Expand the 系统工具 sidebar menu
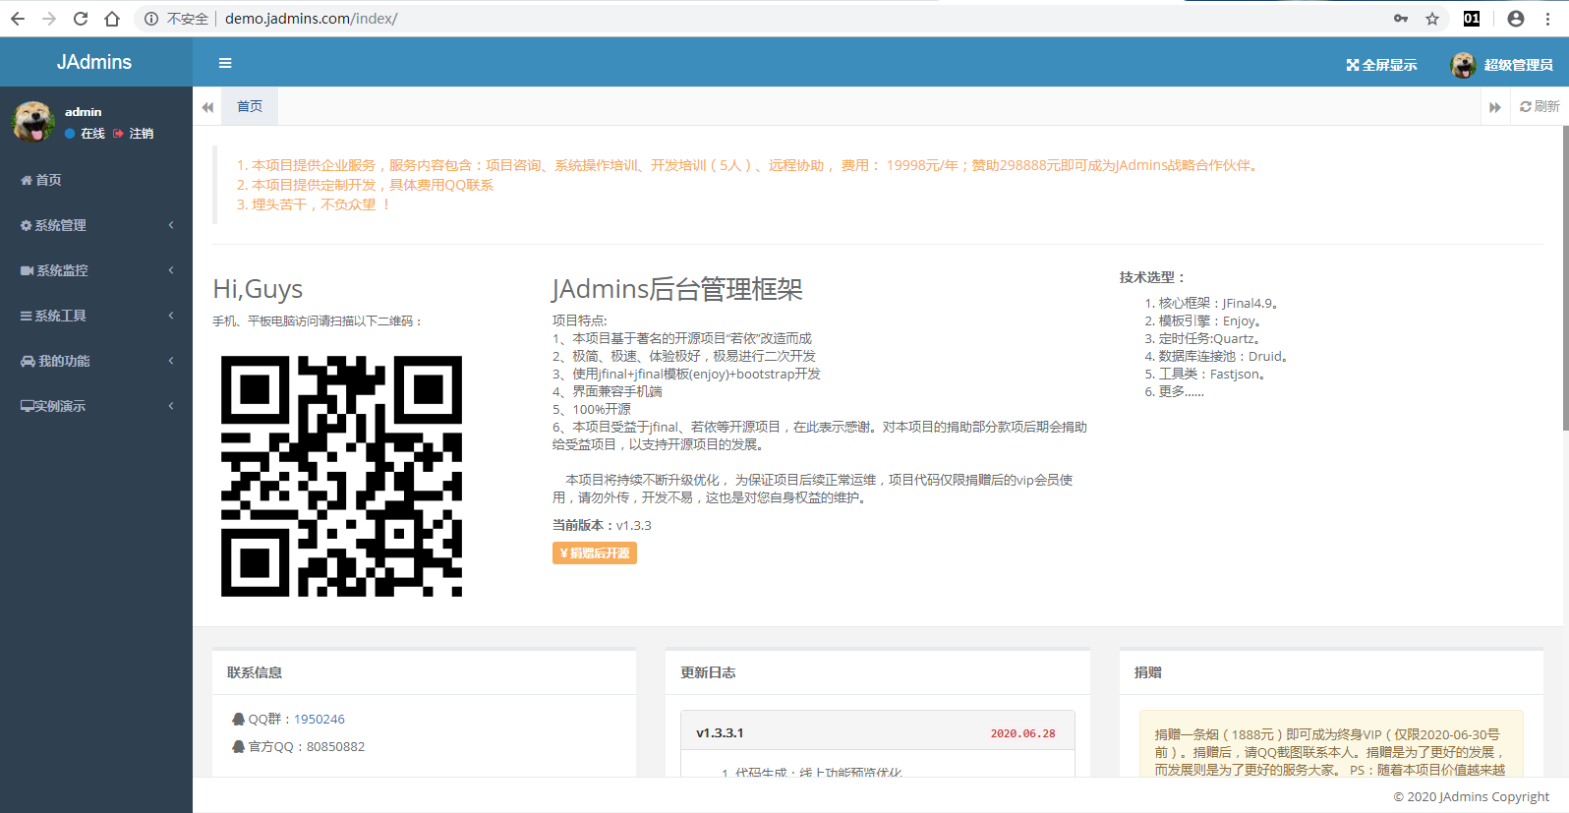1569x813 pixels. click(96, 316)
